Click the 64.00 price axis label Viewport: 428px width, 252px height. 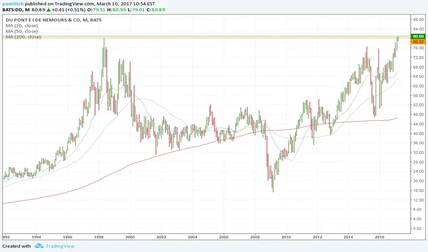pos(418,76)
